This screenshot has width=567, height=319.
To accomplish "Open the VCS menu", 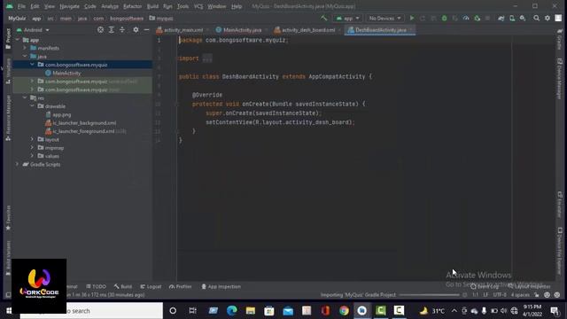I will (198, 6).
